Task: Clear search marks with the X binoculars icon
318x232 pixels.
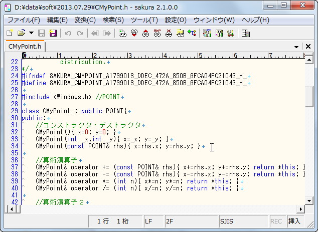Action: (169, 33)
